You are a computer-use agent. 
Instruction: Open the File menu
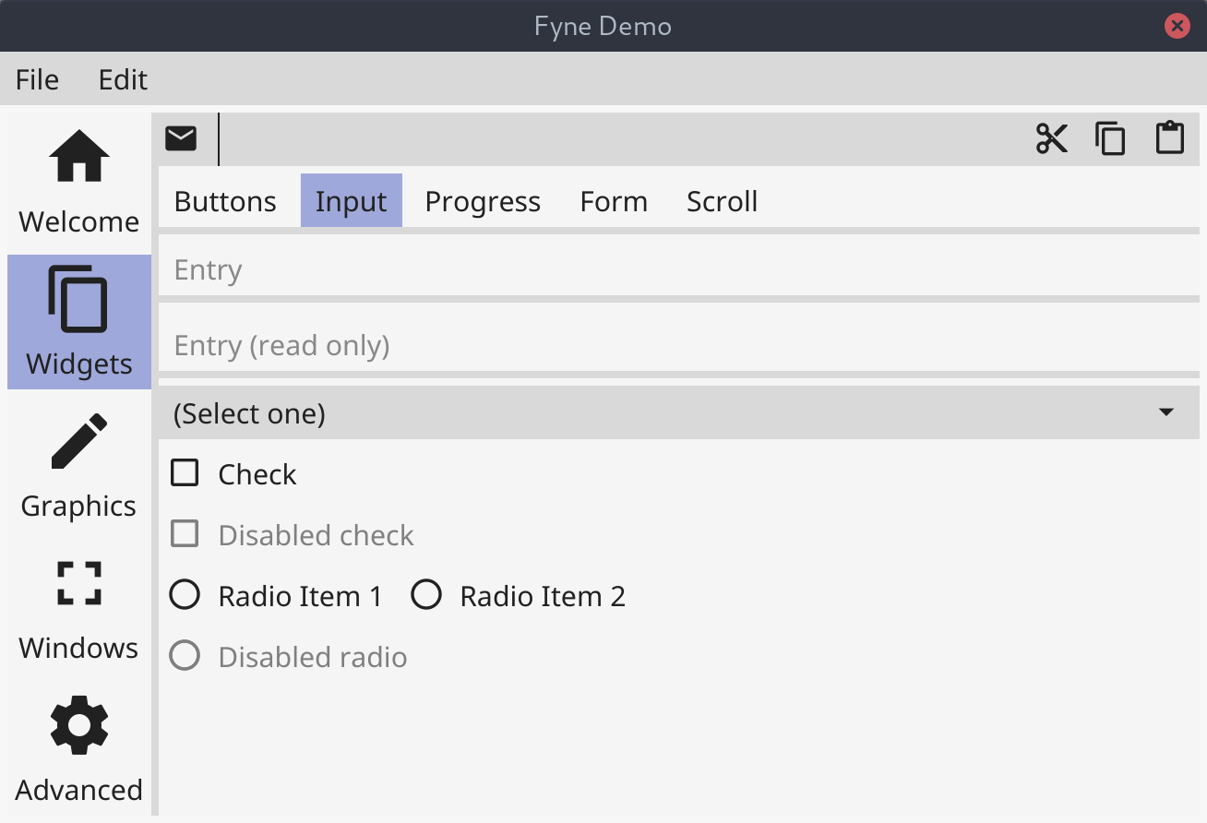point(38,79)
